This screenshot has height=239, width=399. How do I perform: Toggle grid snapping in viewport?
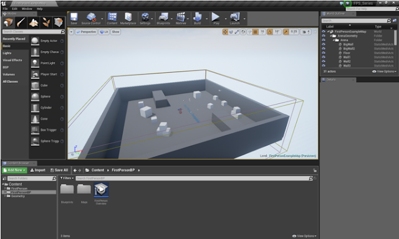pyautogui.click(x=255, y=32)
